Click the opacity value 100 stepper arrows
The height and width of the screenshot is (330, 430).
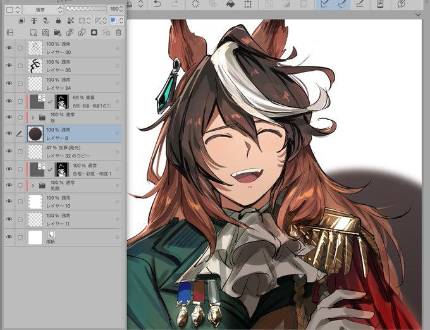pyautogui.click(x=121, y=9)
